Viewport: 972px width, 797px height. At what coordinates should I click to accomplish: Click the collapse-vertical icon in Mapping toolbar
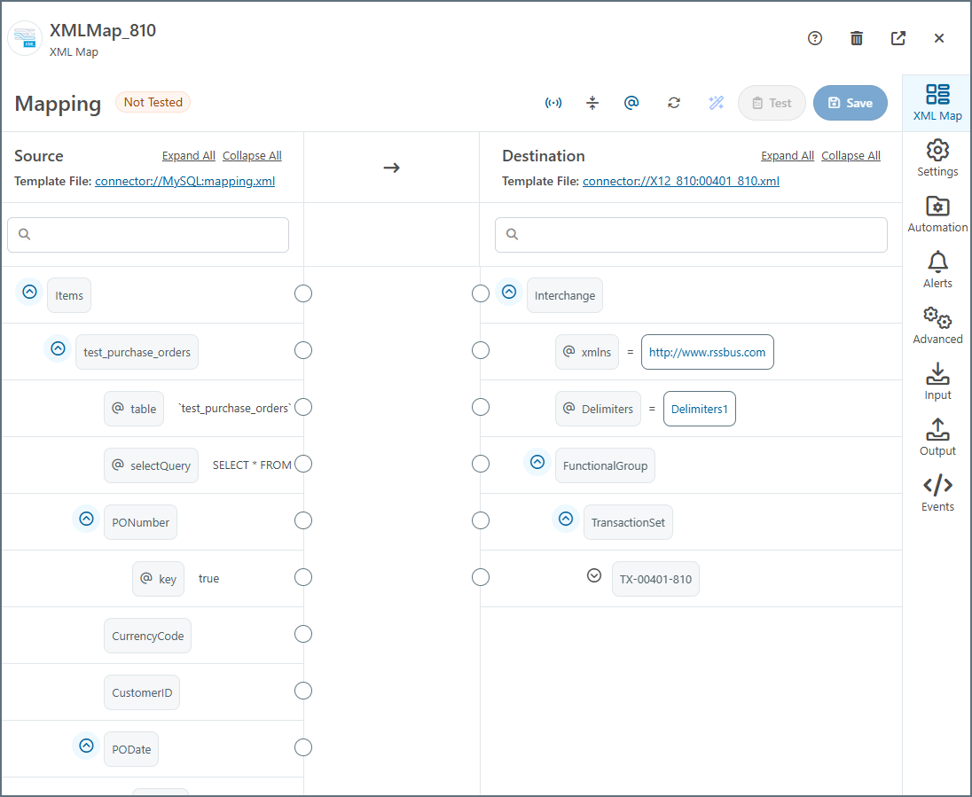tap(592, 103)
